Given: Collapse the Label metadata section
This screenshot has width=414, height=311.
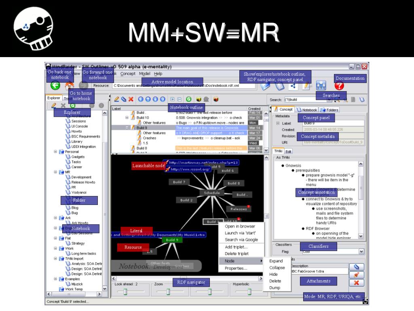Looking at the screenshot, I should [x=278, y=123].
